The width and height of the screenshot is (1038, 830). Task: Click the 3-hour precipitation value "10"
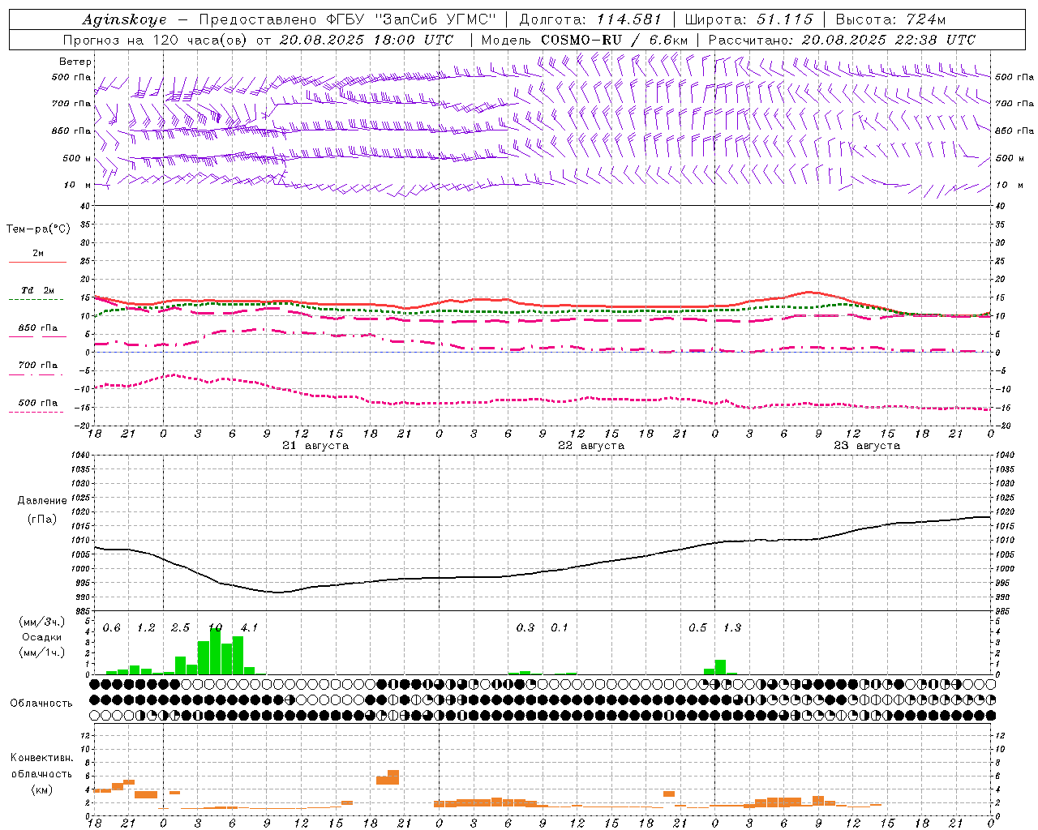[x=215, y=628]
